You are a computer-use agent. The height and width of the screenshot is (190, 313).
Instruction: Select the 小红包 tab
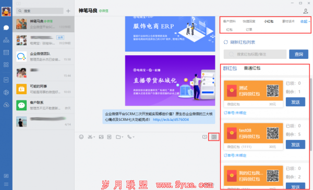(x=269, y=21)
